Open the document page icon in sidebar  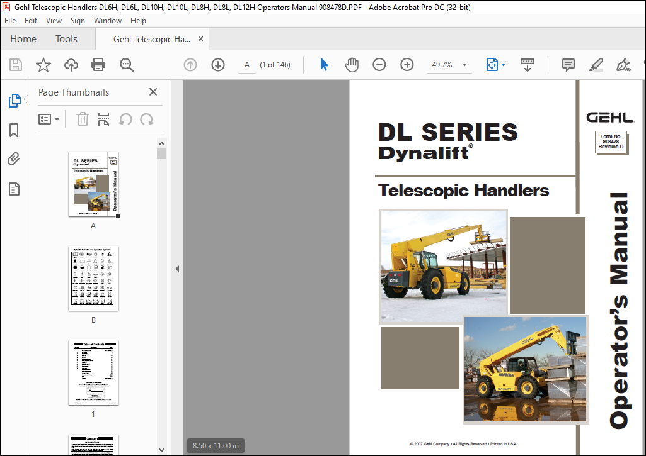[x=14, y=189]
